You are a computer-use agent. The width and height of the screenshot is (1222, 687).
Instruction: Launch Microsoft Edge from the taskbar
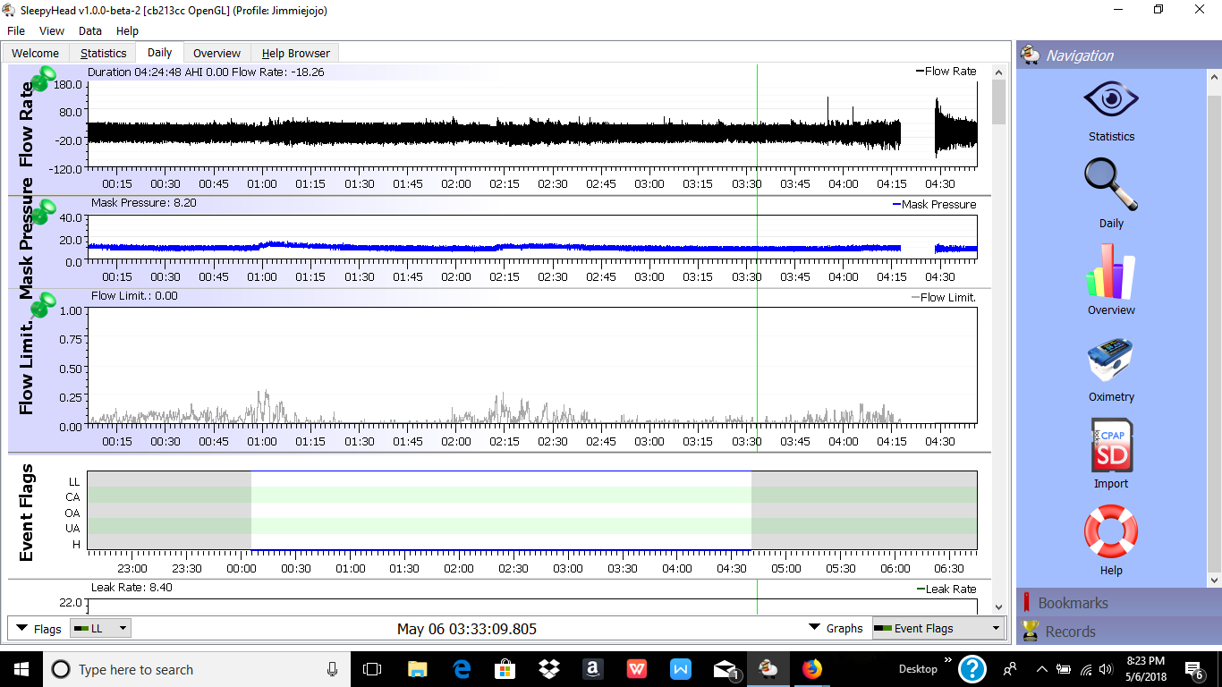click(462, 669)
